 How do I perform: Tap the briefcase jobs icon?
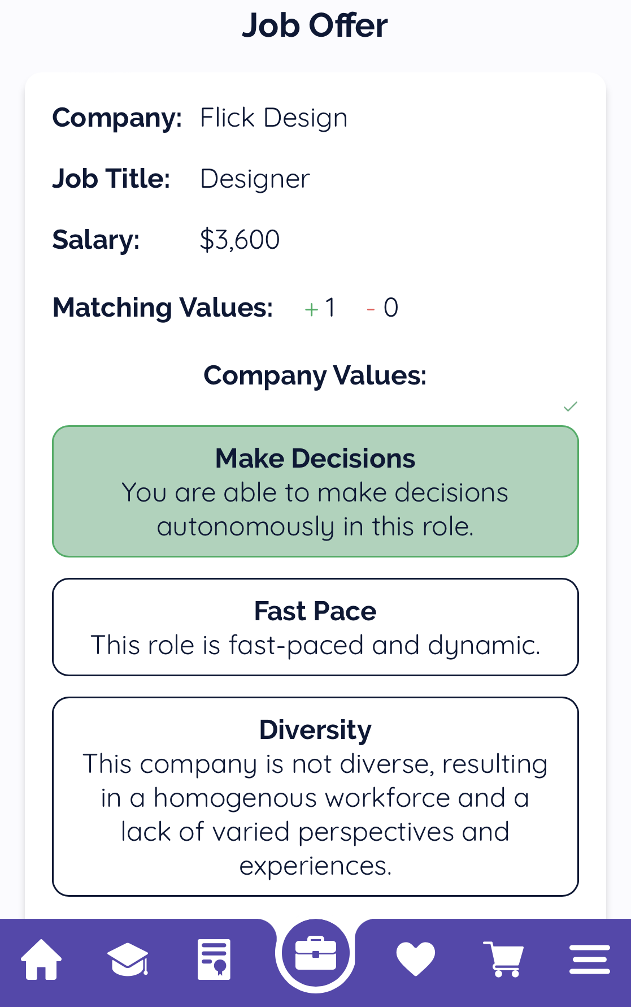click(x=316, y=954)
